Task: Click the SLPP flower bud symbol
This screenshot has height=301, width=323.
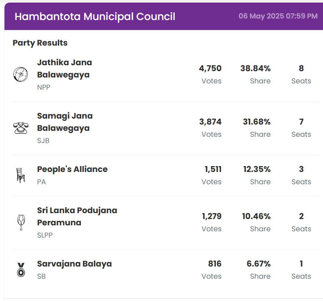Action: tap(21, 222)
